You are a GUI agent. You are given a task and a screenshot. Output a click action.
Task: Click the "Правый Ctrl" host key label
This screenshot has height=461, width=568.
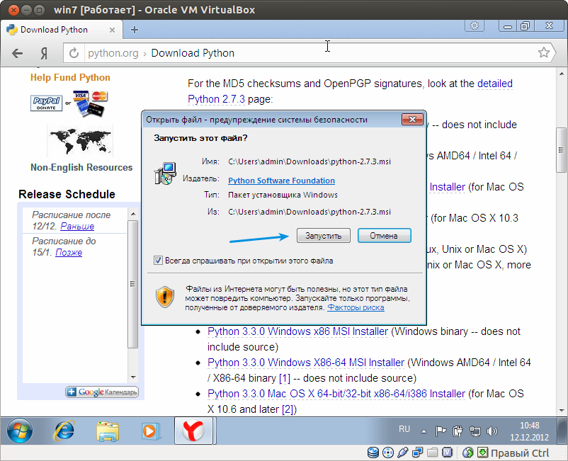[520, 453]
